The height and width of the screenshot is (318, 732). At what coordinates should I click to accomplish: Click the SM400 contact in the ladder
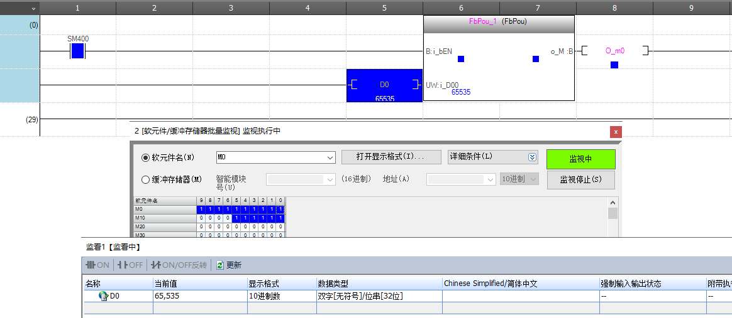pyautogui.click(x=77, y=51)
